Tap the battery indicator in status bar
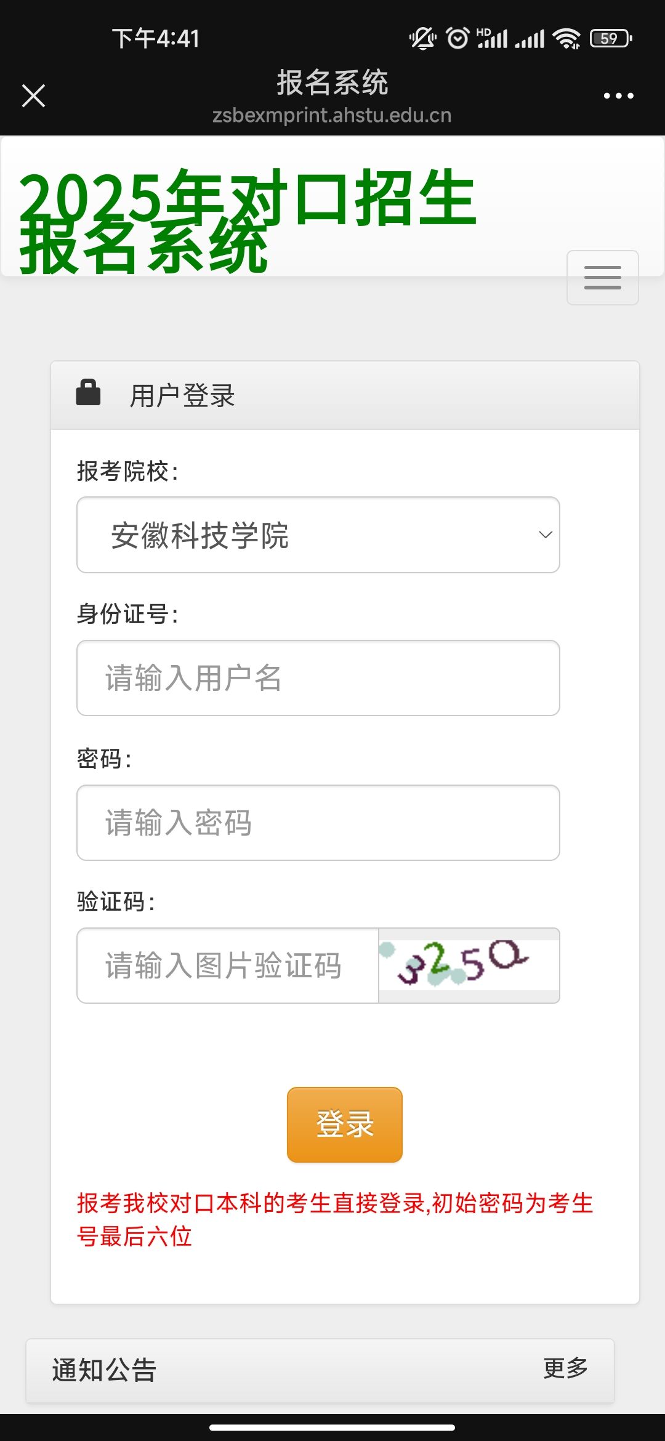 (x=610, y=38)
